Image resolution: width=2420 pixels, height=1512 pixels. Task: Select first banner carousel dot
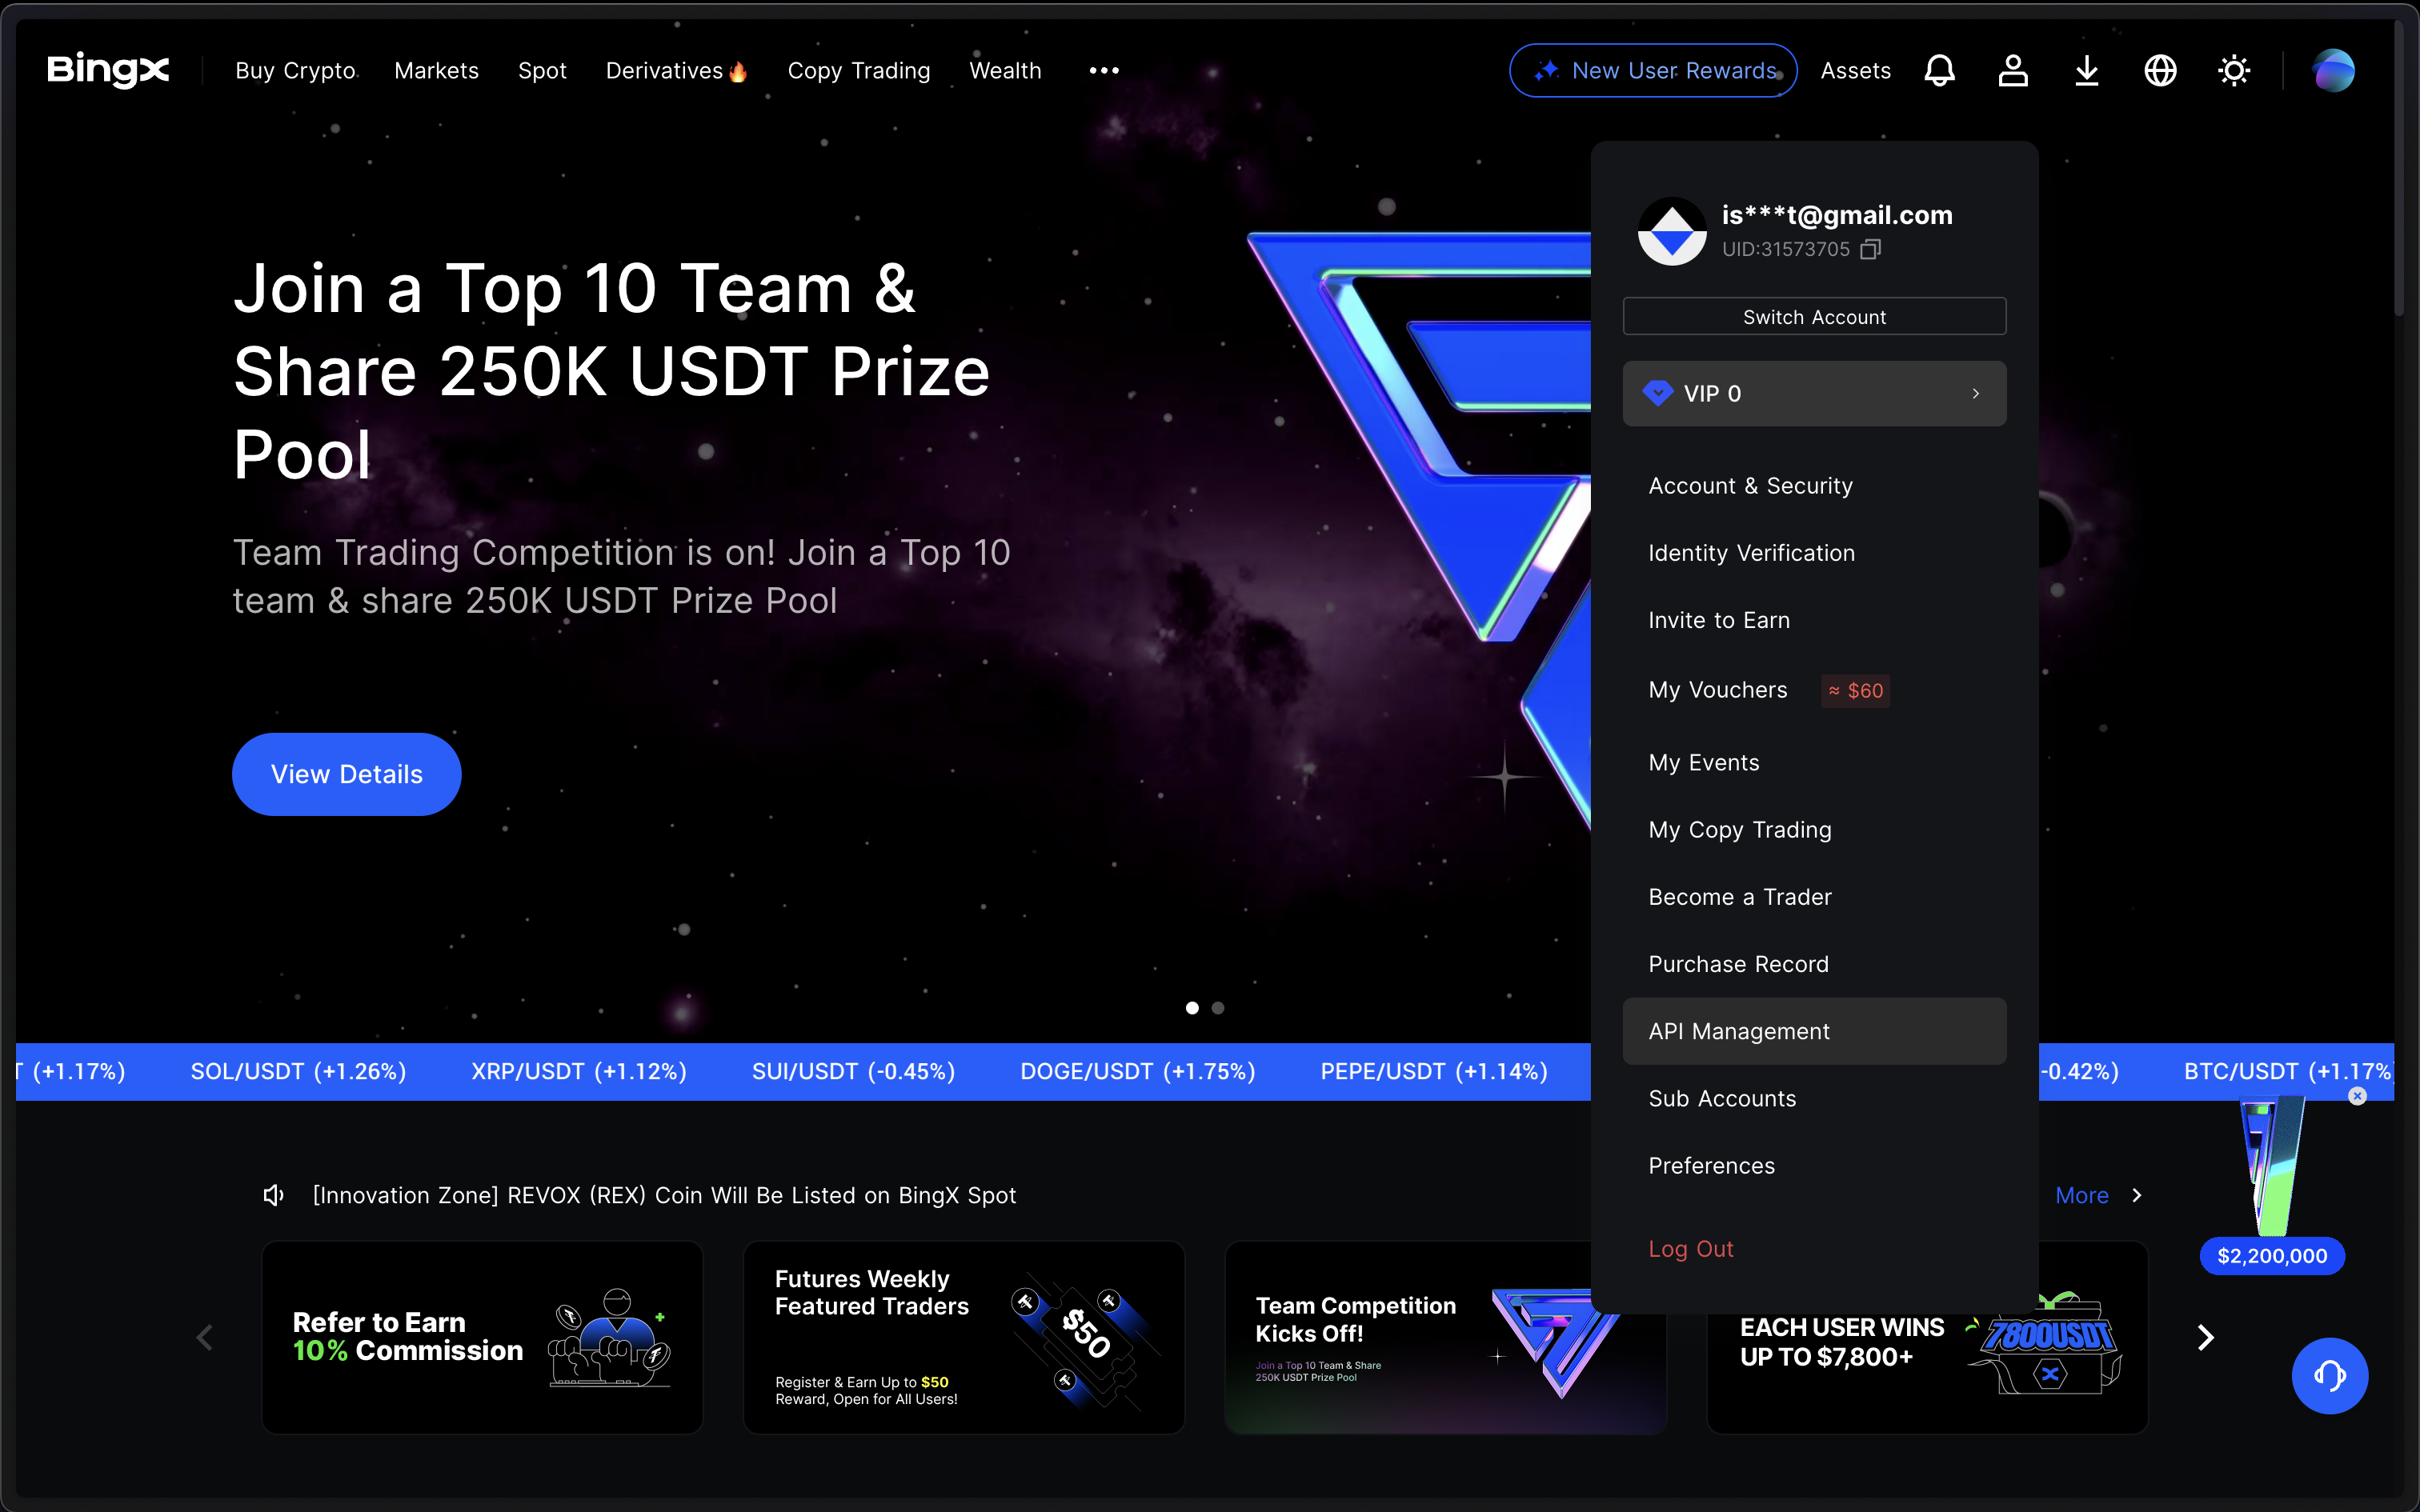tap(1191, 1007)
